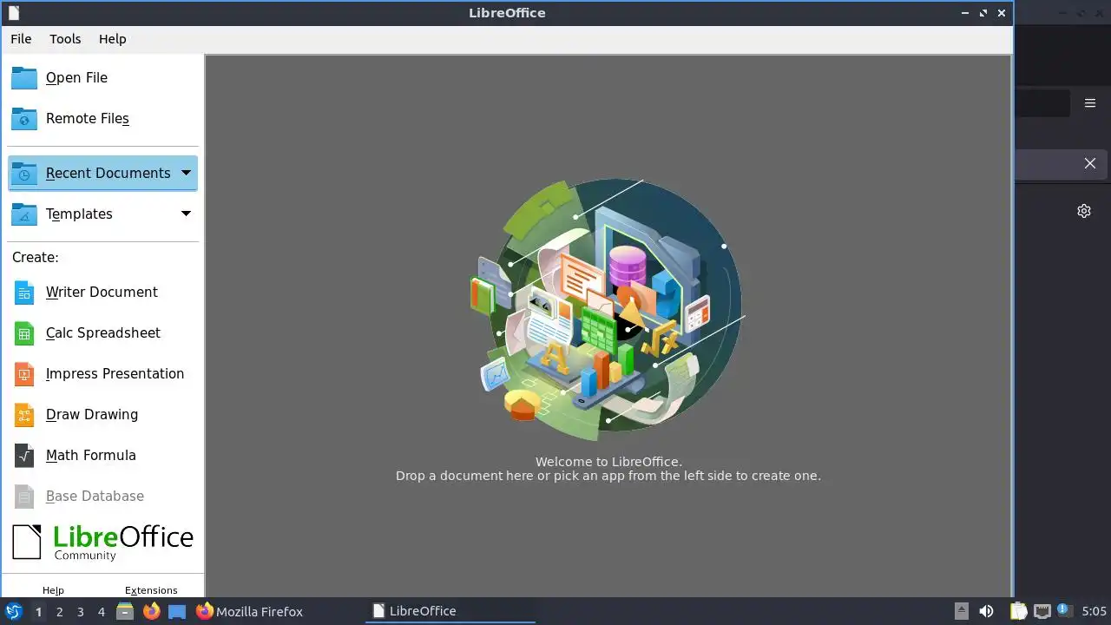Click the LibreOffice Community logo
Viewport: 1111px width, 625px height.
tap(102, 543)
